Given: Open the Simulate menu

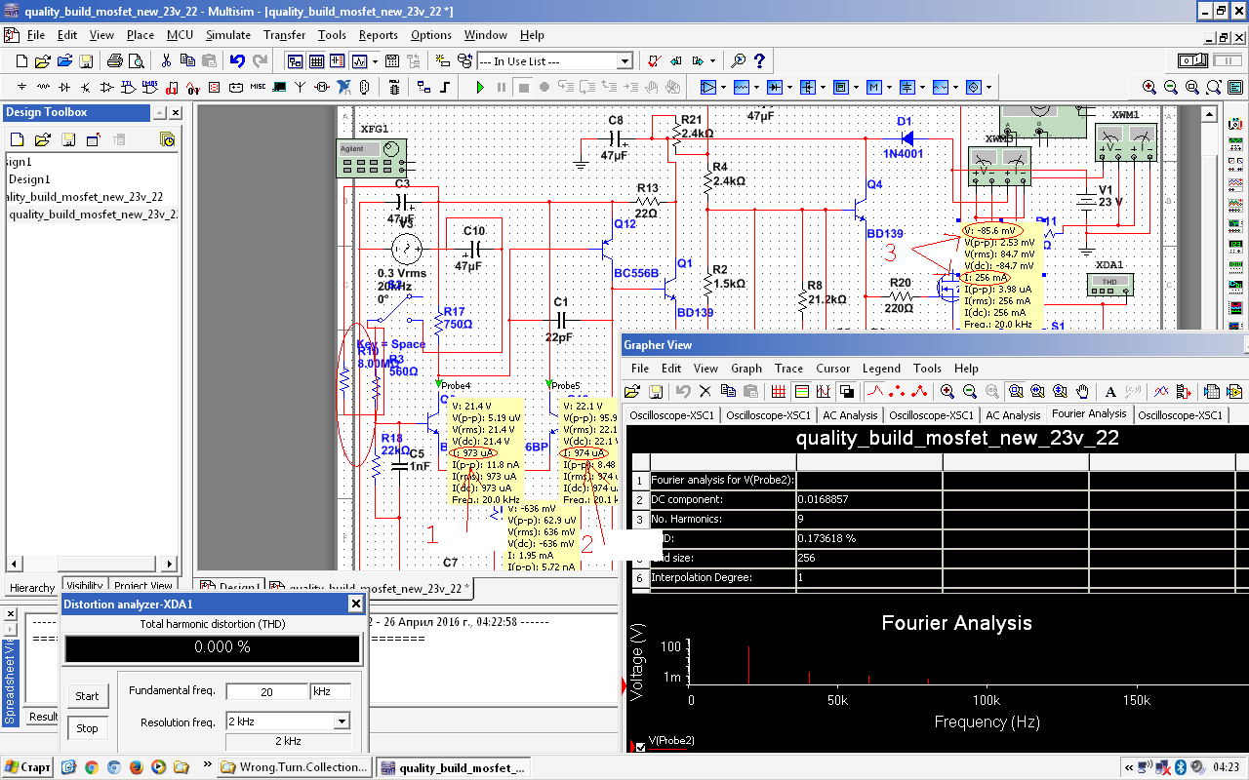Looking at the screenshot, I should pyautogui.click(x=228, y=35).
